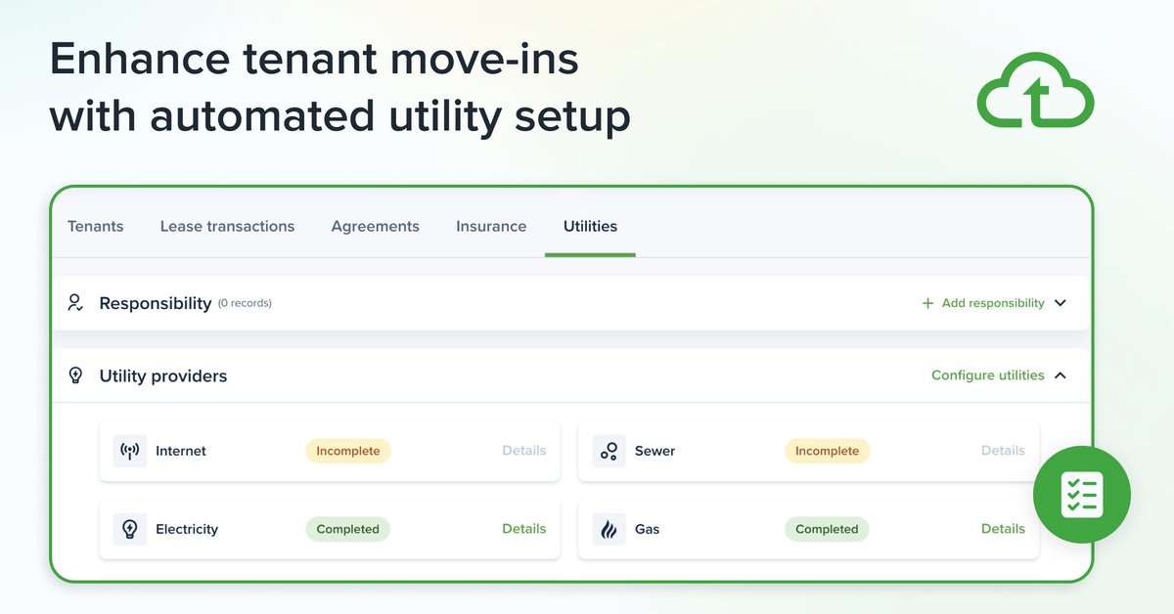Click the Internet antenna icon
1174x614 pixels.
pos(129,451)
